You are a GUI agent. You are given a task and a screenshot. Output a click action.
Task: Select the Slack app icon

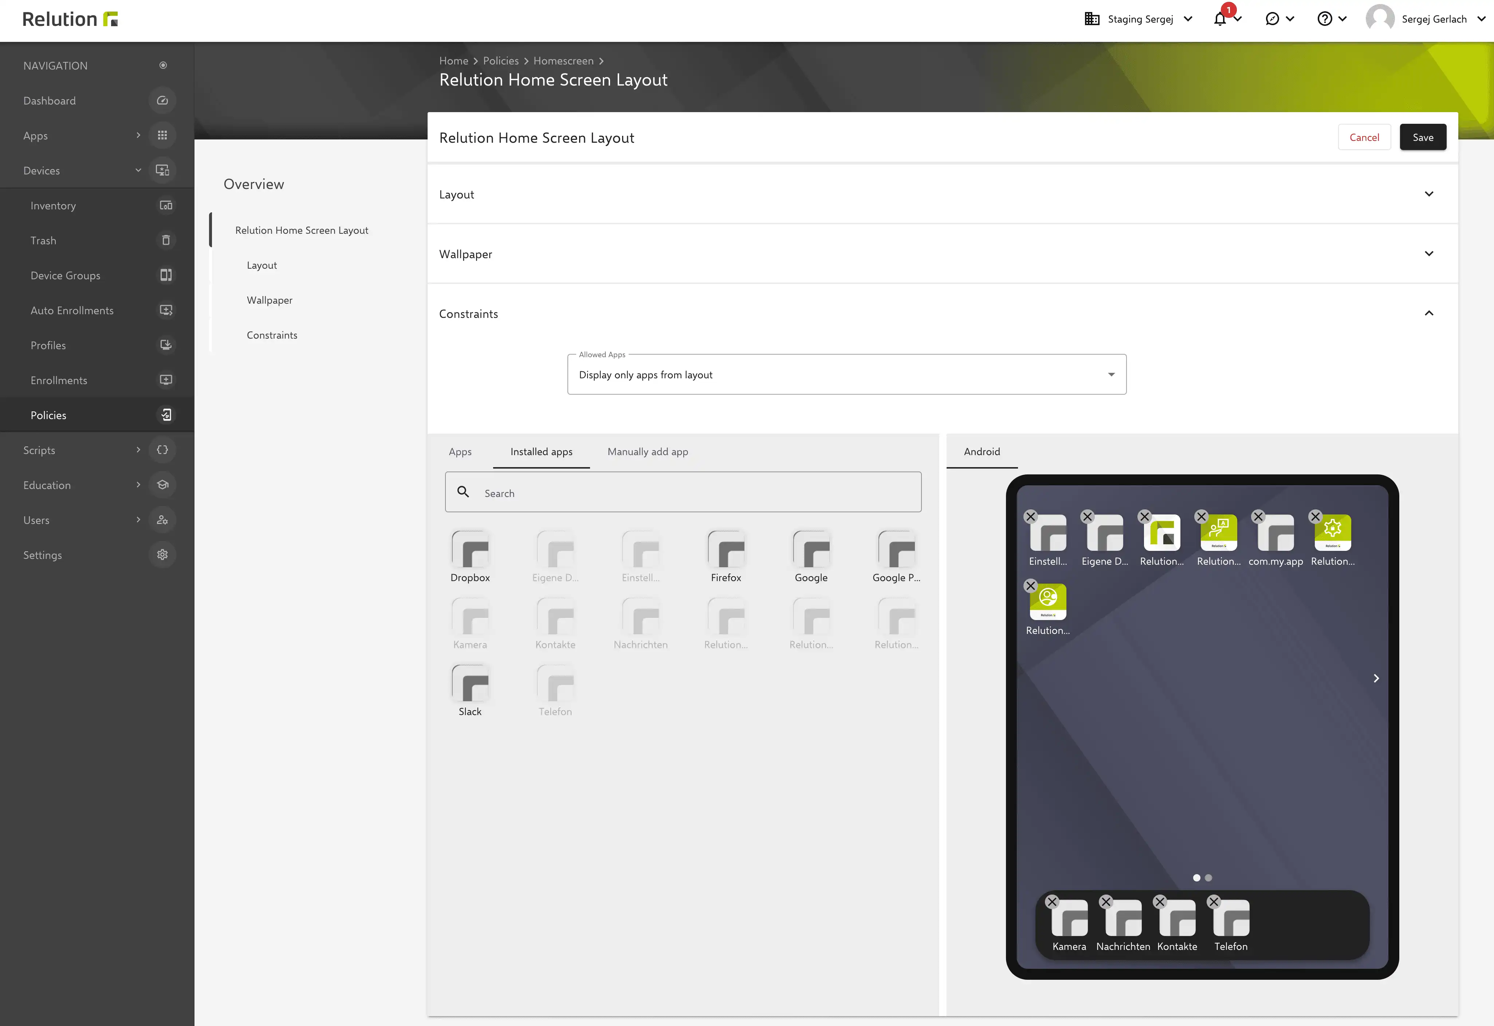470,683
